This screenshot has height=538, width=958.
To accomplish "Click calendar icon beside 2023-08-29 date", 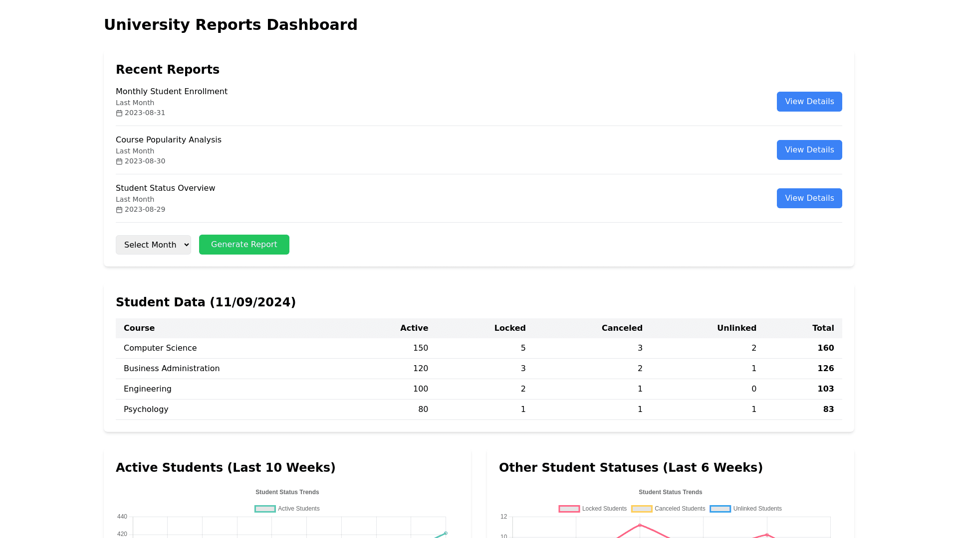I will coord(119,210).
